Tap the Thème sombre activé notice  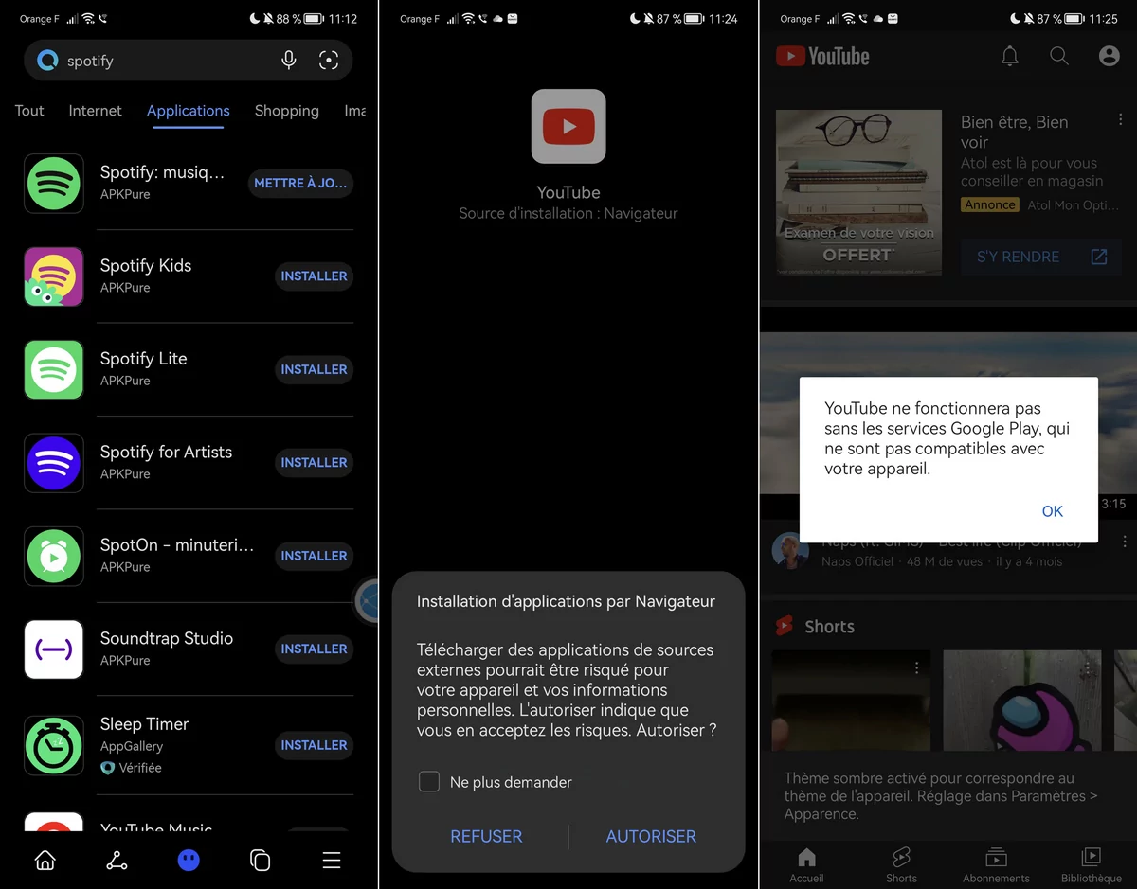pyautogui.click(x=941, y=795)
